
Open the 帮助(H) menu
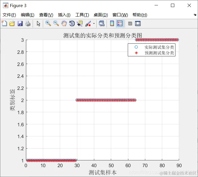click(x=140, y=15)
